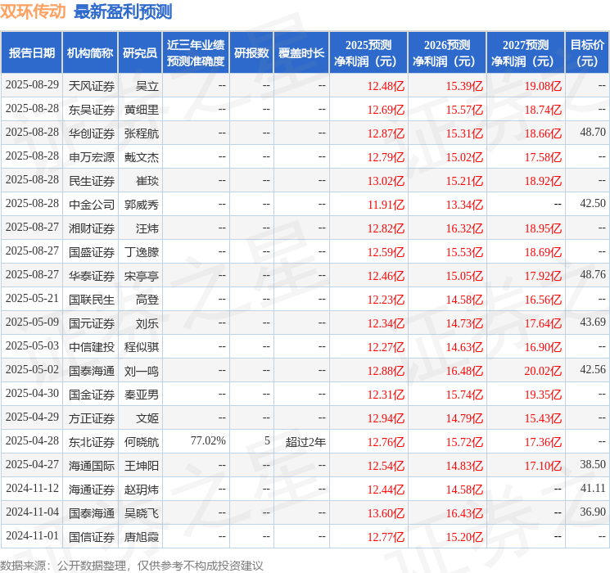The height and width of the screenshot is (573, 610).
Task: Click the date 2024-11-01
Action: click(32, 535)
